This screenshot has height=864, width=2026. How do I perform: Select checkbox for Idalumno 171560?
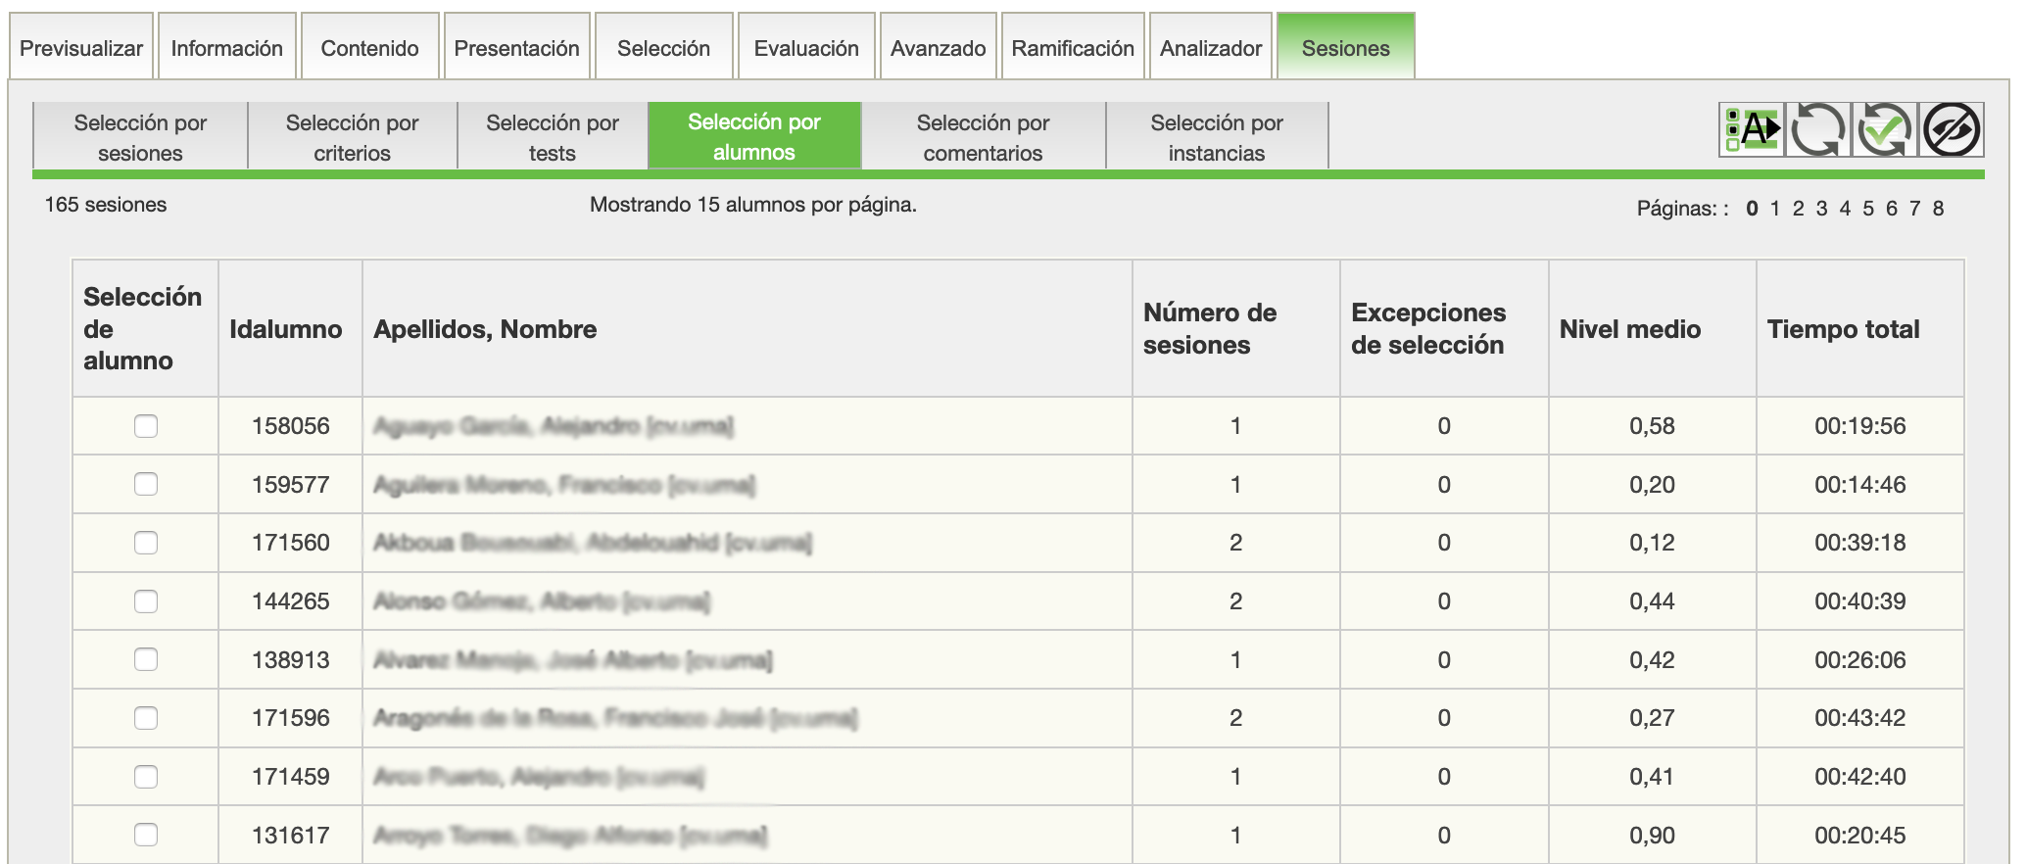point(146,543)
